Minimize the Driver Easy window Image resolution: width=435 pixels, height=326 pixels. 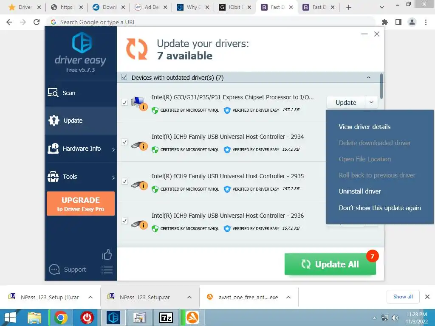[364, 34]
